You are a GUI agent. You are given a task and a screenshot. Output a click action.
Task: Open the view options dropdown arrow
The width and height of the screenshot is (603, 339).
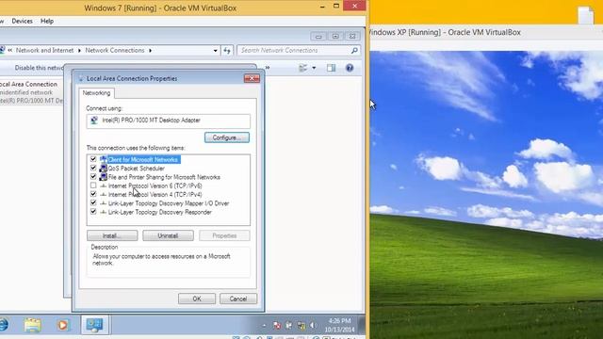click(314, 68)
